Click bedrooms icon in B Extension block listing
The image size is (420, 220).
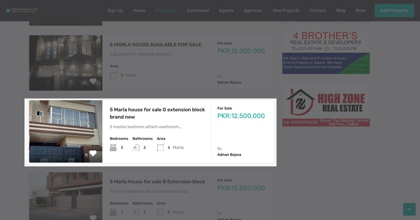click(x=113, y=212)
